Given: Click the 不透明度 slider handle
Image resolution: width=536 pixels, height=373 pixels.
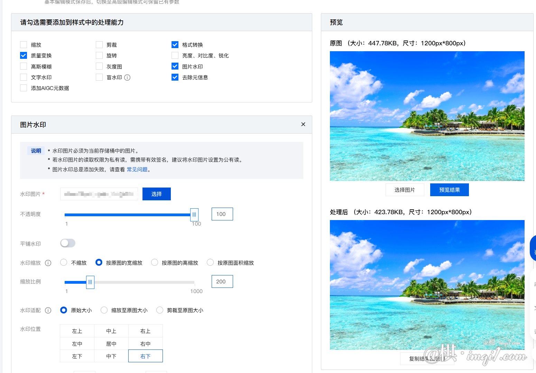Looking at the screenshot, I should (x=194, y=215).
